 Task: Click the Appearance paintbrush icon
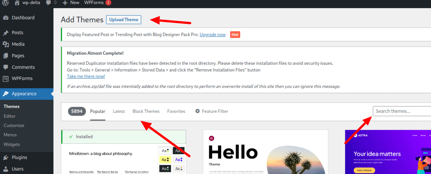click(x=6, y=94)
